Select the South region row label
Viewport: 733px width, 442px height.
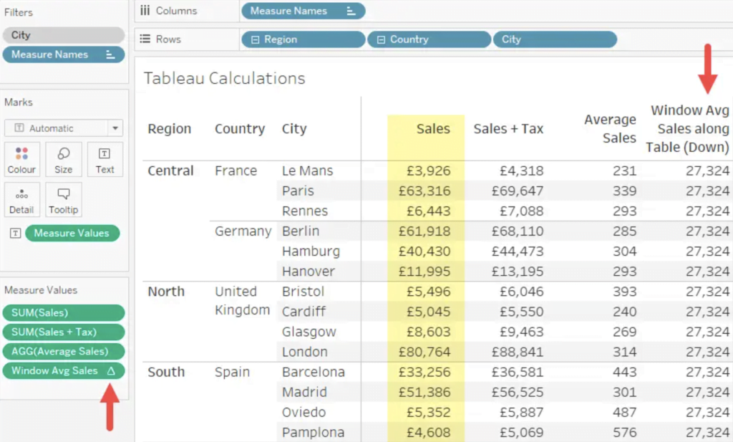coord(166,372)
